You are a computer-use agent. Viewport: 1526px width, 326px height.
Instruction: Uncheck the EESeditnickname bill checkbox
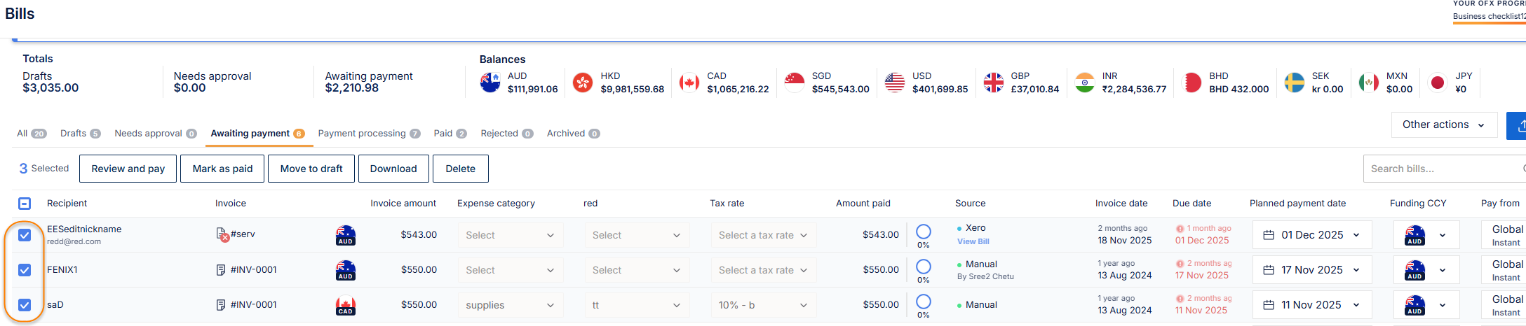click(x=25, y=235)
